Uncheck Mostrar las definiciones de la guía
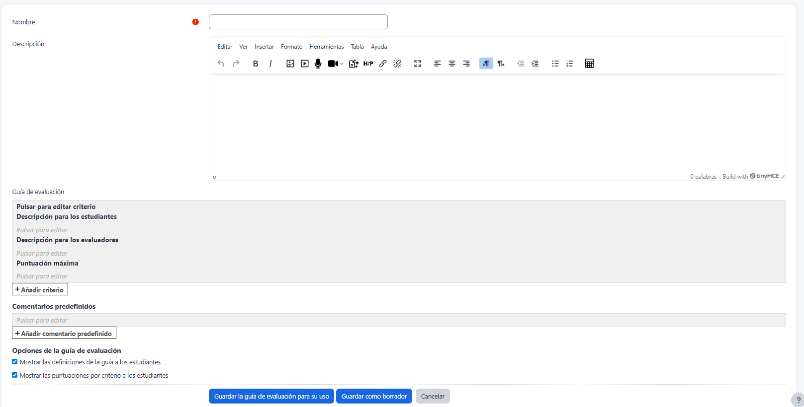The height and width of the screenshot is (407, 804). [15, 362]
